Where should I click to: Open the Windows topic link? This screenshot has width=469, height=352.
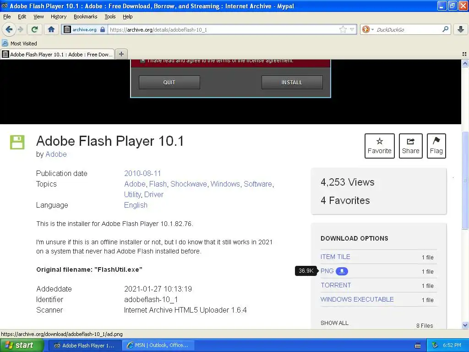coord(225,184)
